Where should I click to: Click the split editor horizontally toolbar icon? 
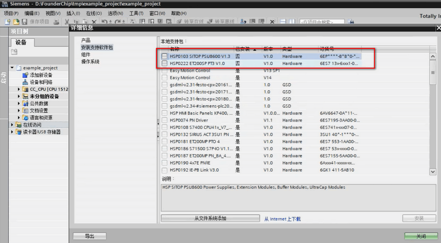[283, 22]
